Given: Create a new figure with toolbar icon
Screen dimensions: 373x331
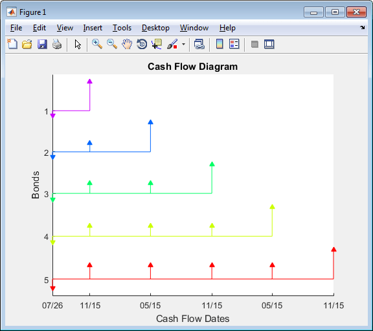Looking at the screenshot, I should click(12, 44).
